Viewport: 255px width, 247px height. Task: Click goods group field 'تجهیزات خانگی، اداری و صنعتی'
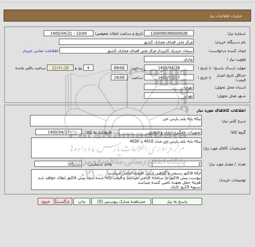[x=160, y=132]
